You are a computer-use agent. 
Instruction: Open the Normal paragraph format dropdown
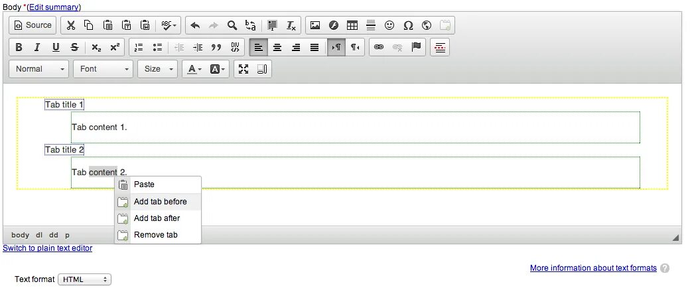coord(38,69)
